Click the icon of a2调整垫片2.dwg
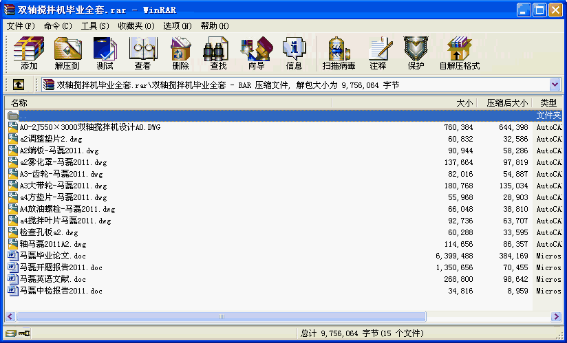The height and width of the screenshot is (343, 567). click(13, 139)
